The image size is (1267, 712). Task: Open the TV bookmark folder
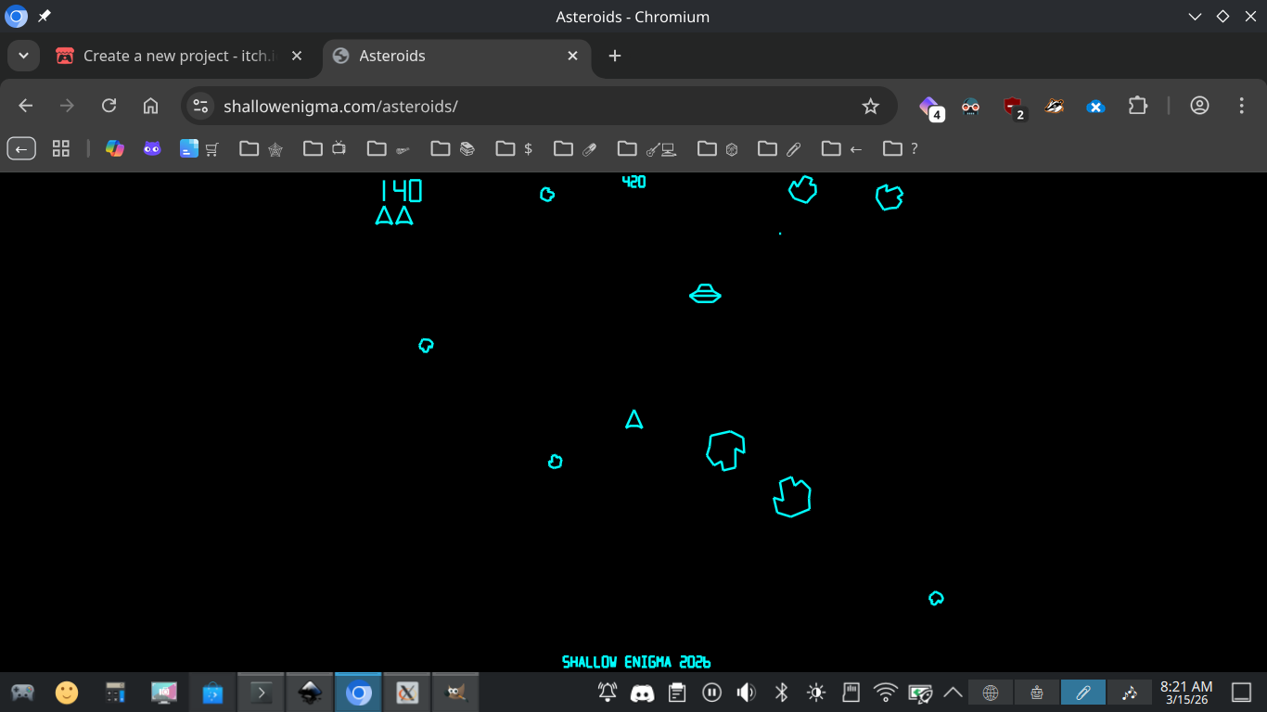pyautogui.click(x=326, y=148)
